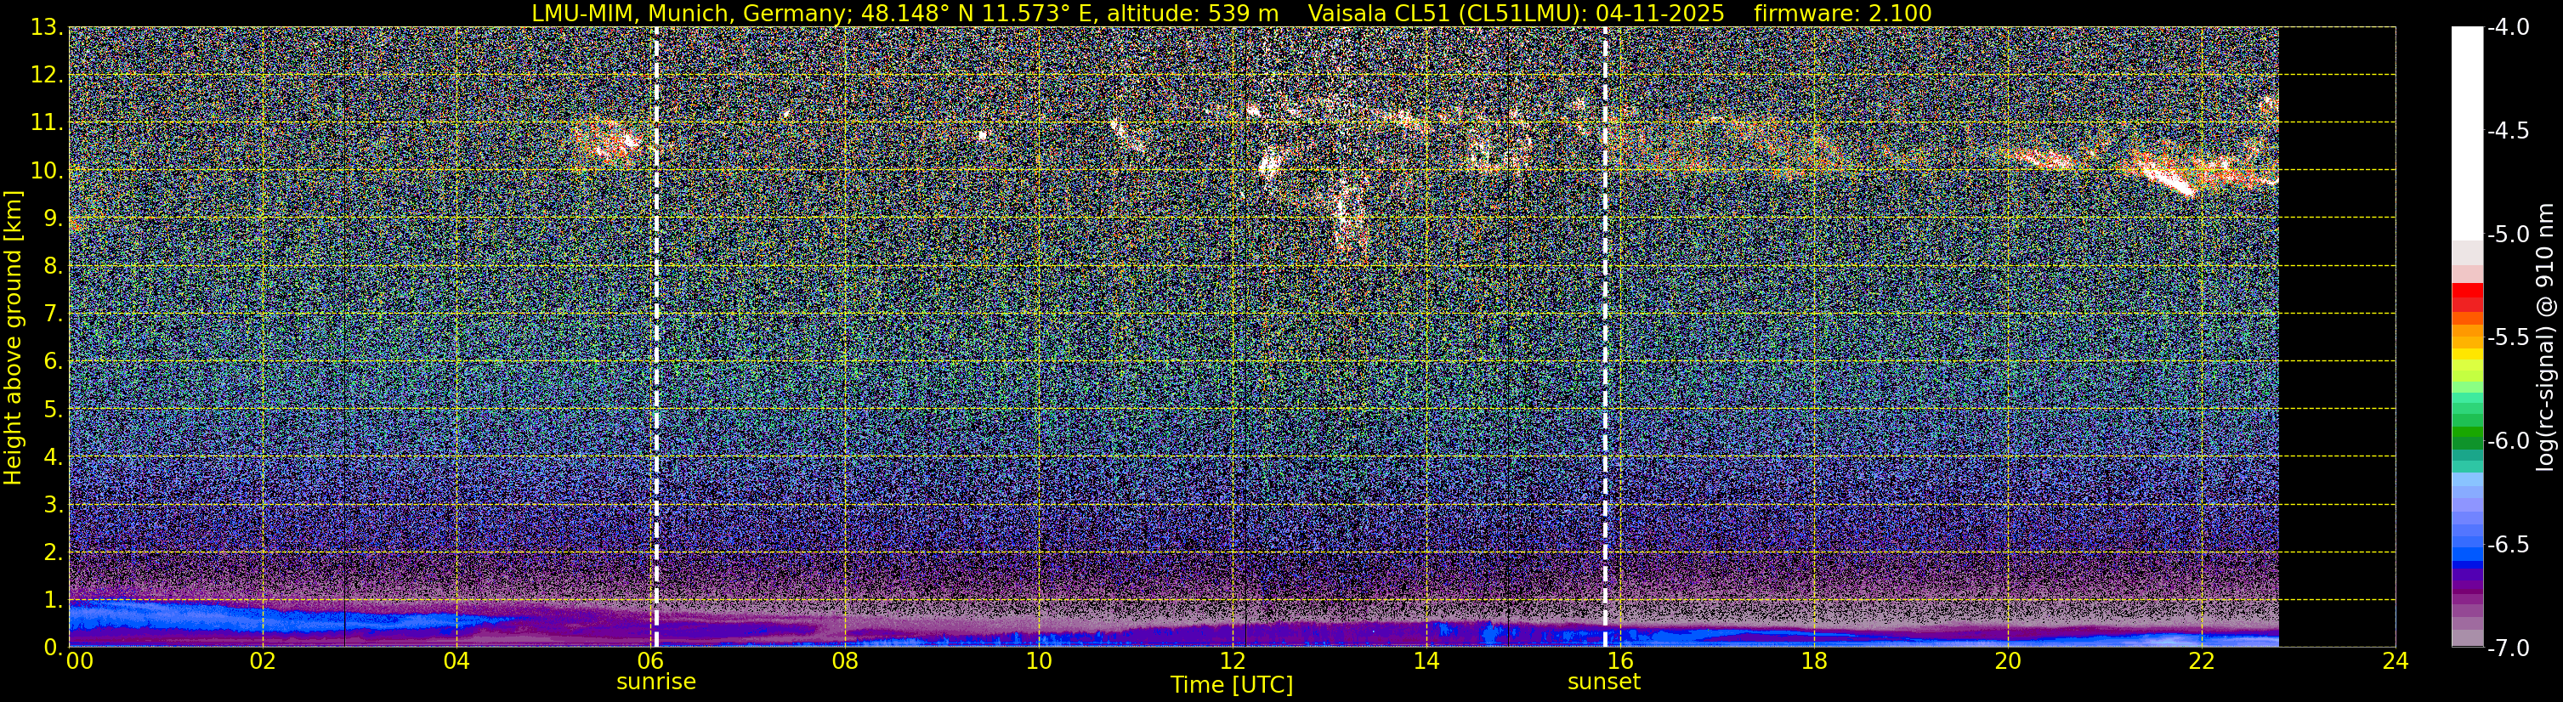
Task: Click the 14 tick label on time axis
Action: [1426, 662]
